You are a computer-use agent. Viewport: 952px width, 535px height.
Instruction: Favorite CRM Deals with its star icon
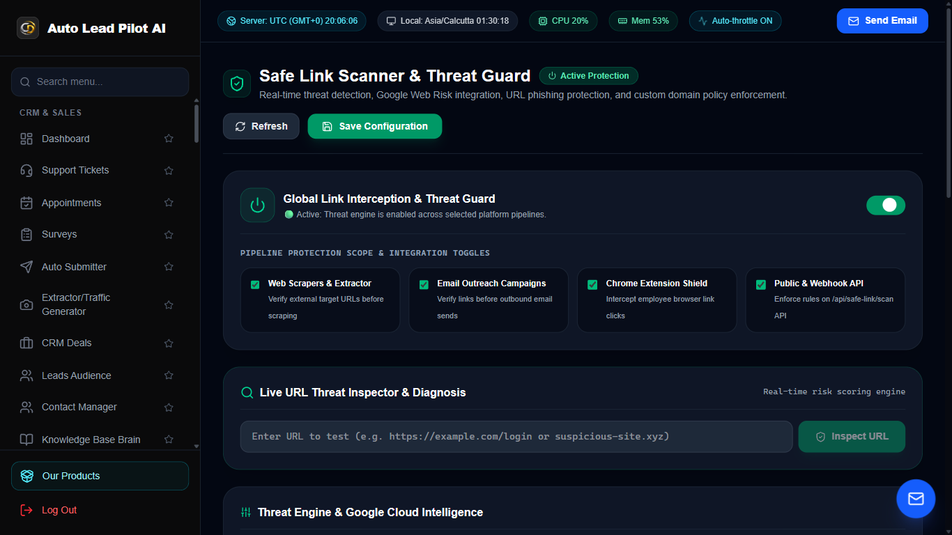coord(169,343)
